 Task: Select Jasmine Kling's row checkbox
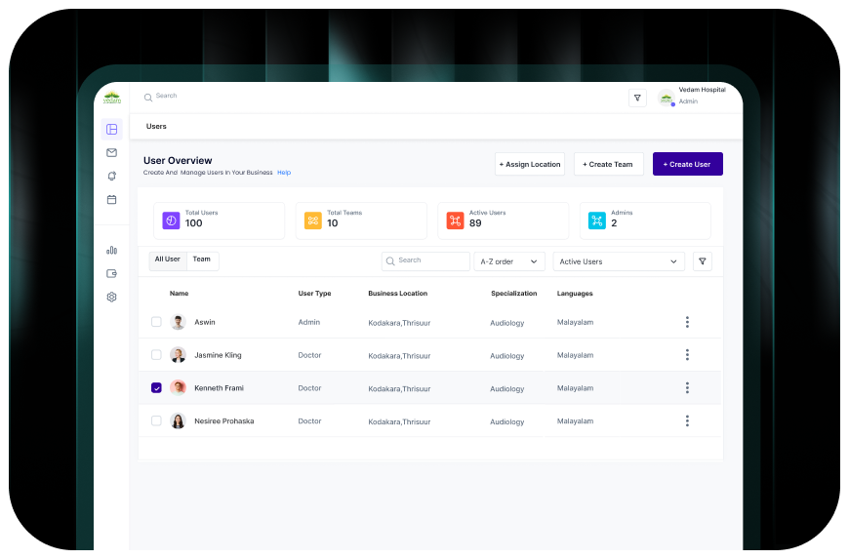[x=156, y=355]
